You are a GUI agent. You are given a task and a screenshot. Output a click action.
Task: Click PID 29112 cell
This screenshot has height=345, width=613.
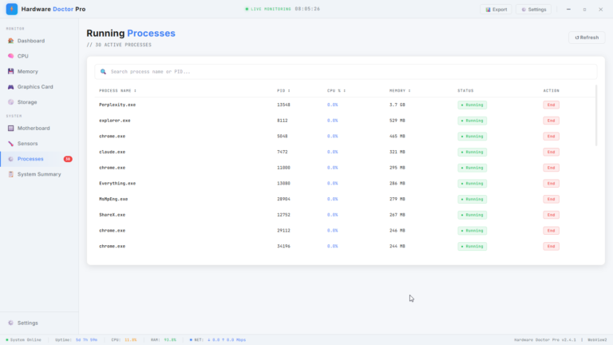(283, 230)
